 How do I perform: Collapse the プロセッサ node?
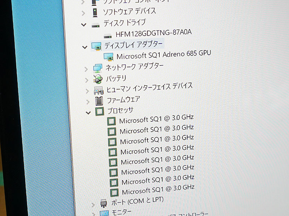pos(88,113)
